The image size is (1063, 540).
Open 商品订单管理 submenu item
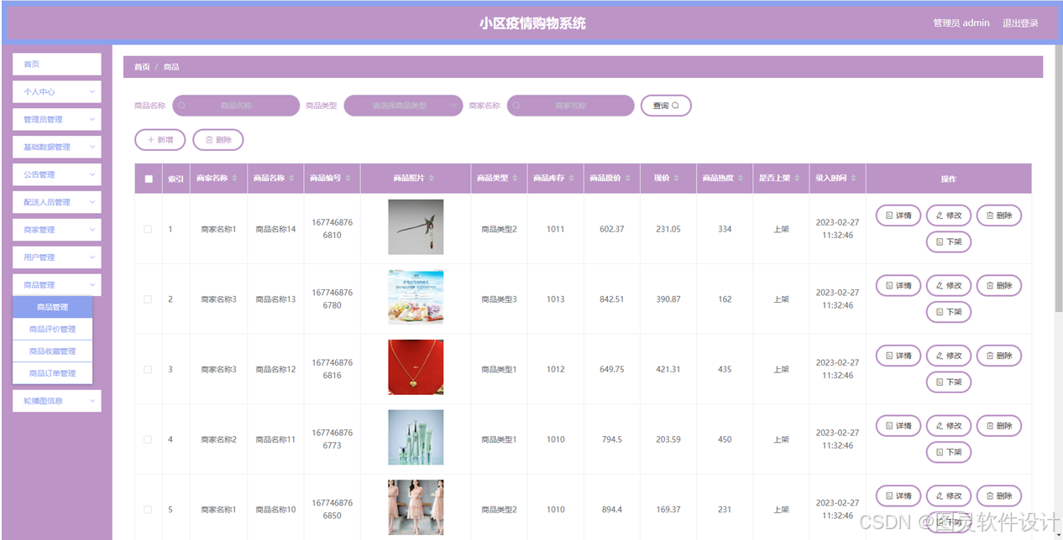[x=53, y=373]
